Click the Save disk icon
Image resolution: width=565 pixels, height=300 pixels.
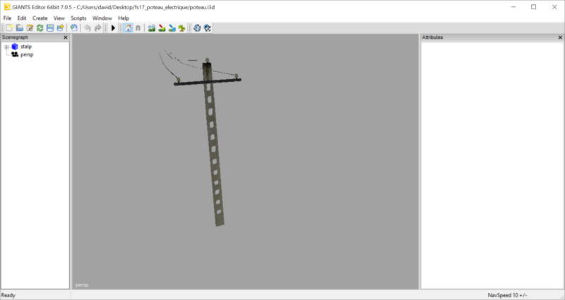pyautogui.click(x=50, y=28)
